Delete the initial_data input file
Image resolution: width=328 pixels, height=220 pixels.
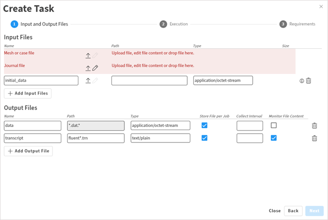tap(308, 81)
